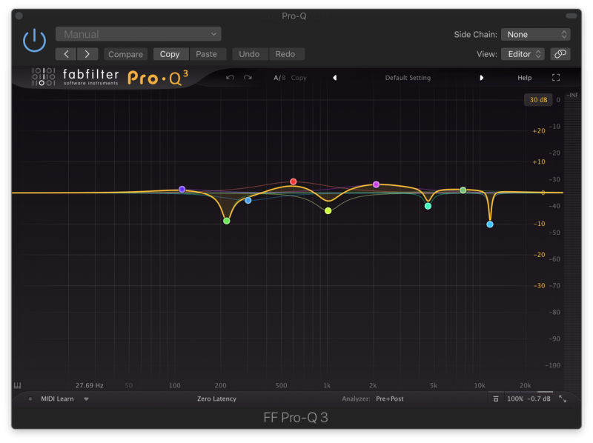Select the purple EQ band node
The image size is (593, 443).
[x=182, y=189]
